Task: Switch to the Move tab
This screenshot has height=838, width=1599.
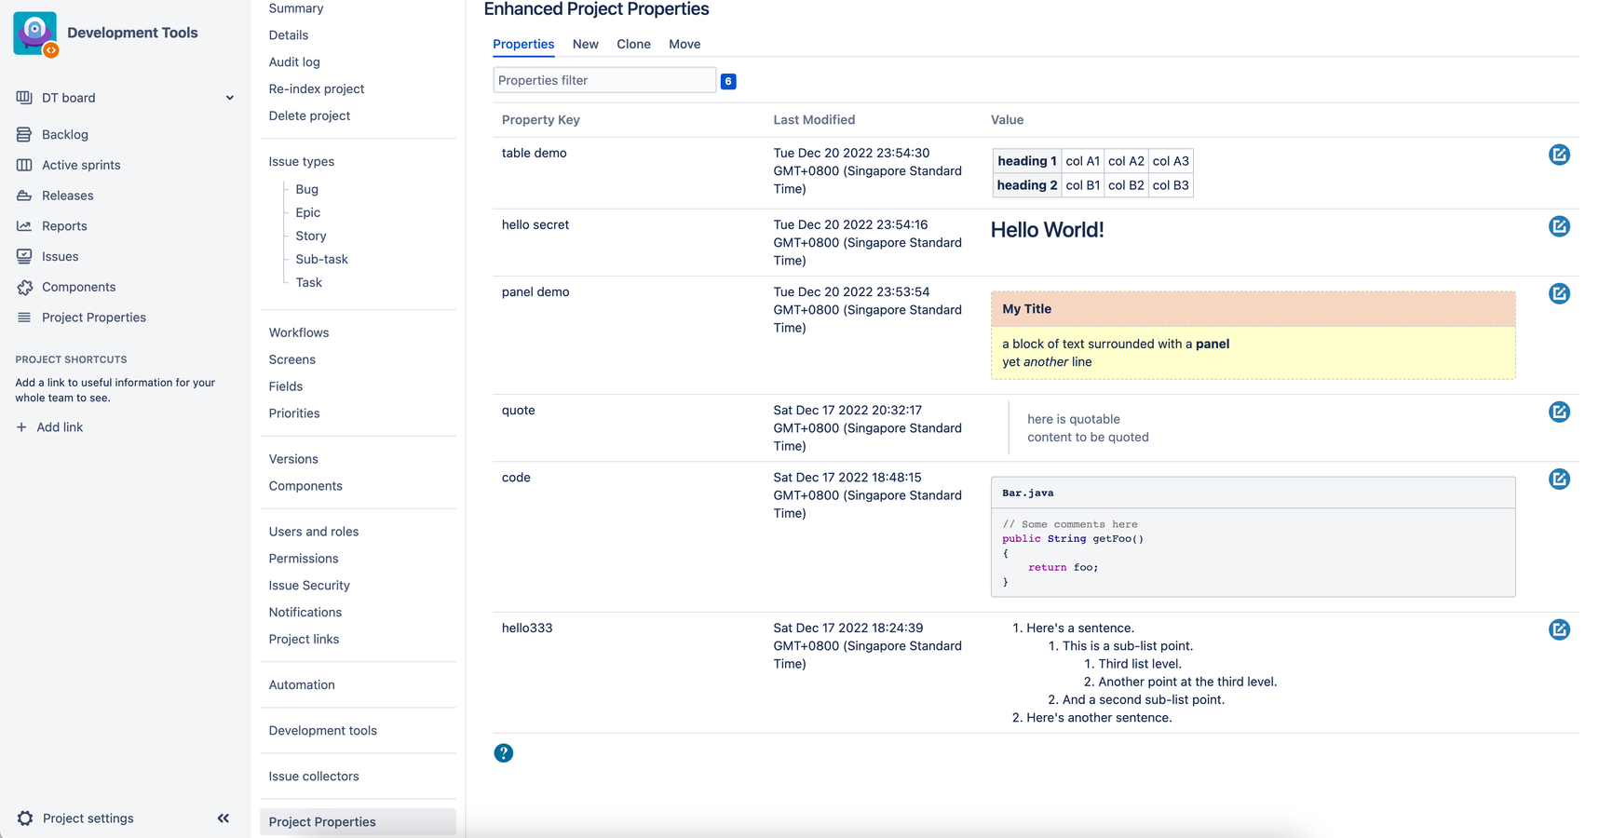Action: 684,44
